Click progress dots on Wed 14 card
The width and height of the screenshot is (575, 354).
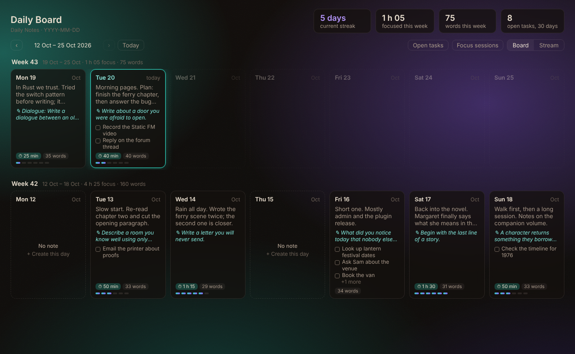click(x=192, y=293)
